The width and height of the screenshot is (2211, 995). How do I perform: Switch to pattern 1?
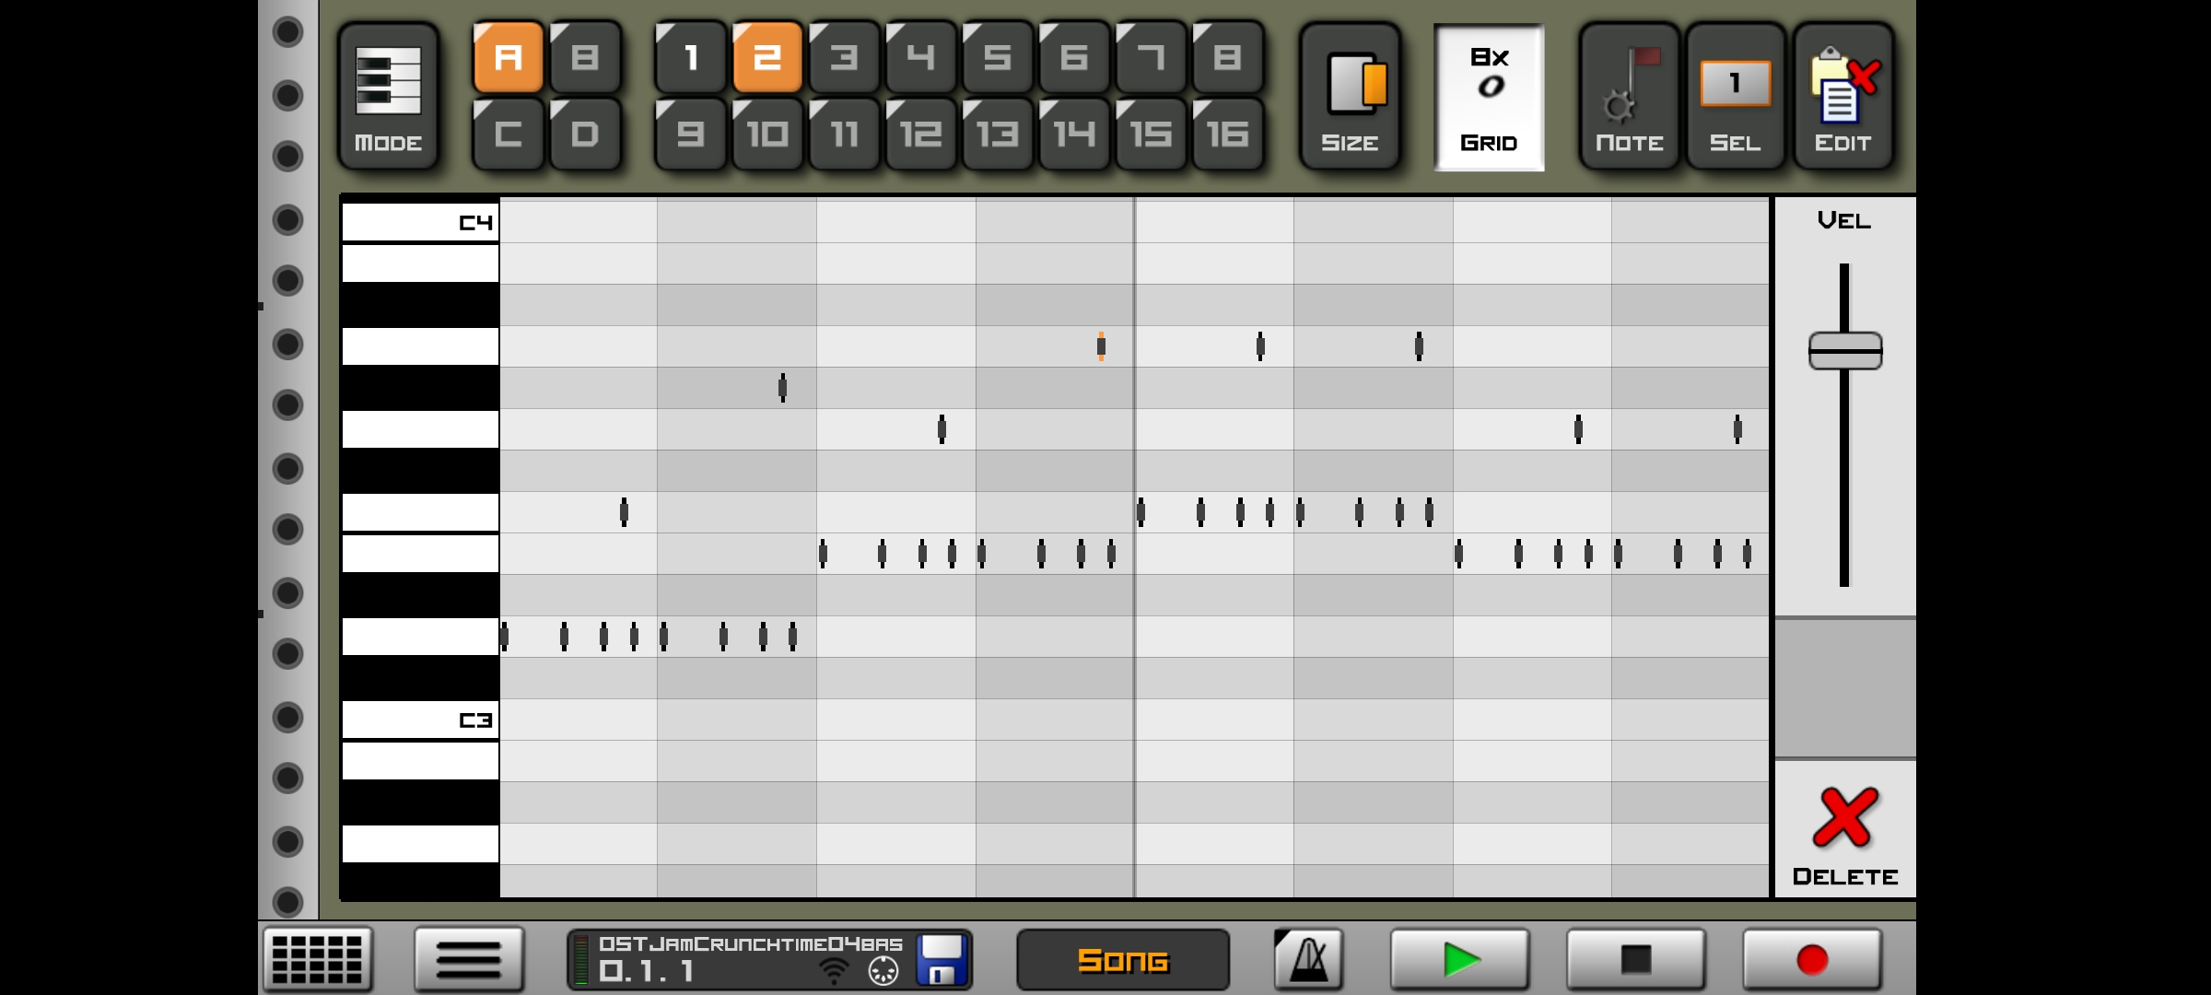691,58
